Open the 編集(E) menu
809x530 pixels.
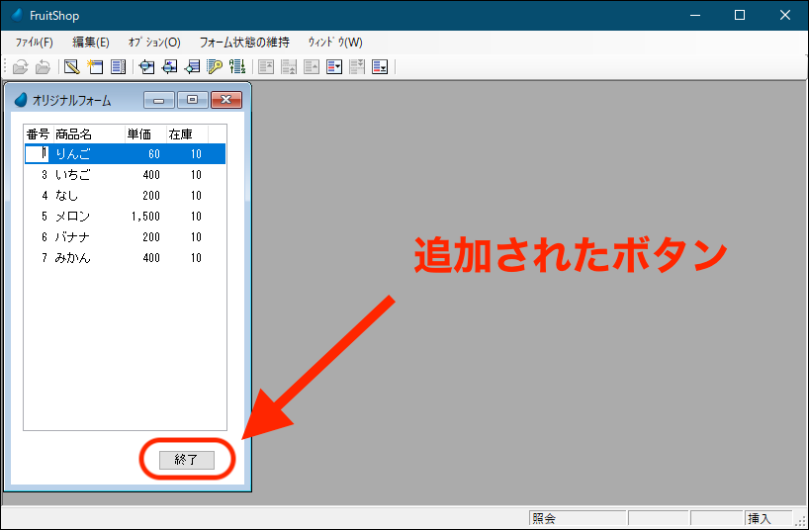pyautogui.click(x=91, y=43)
